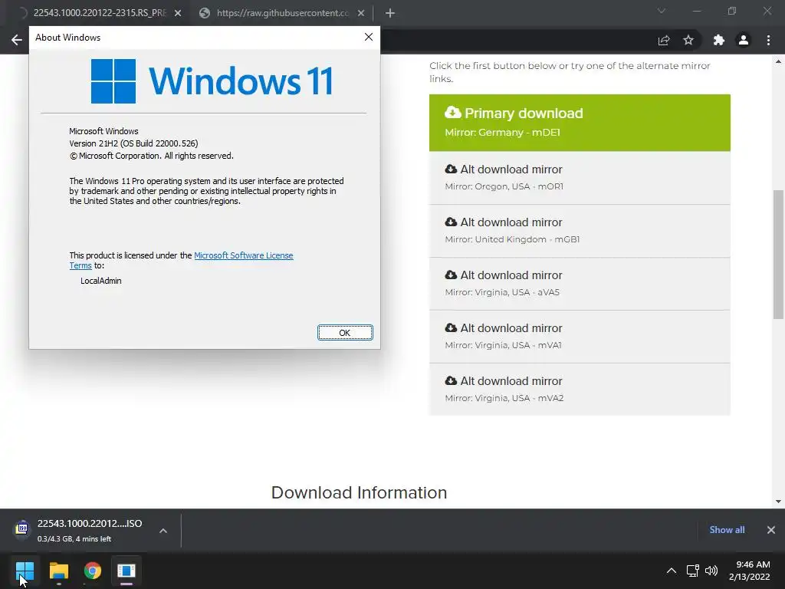Click the cloud icon beside the Oregon mirror

pos(451,169)
